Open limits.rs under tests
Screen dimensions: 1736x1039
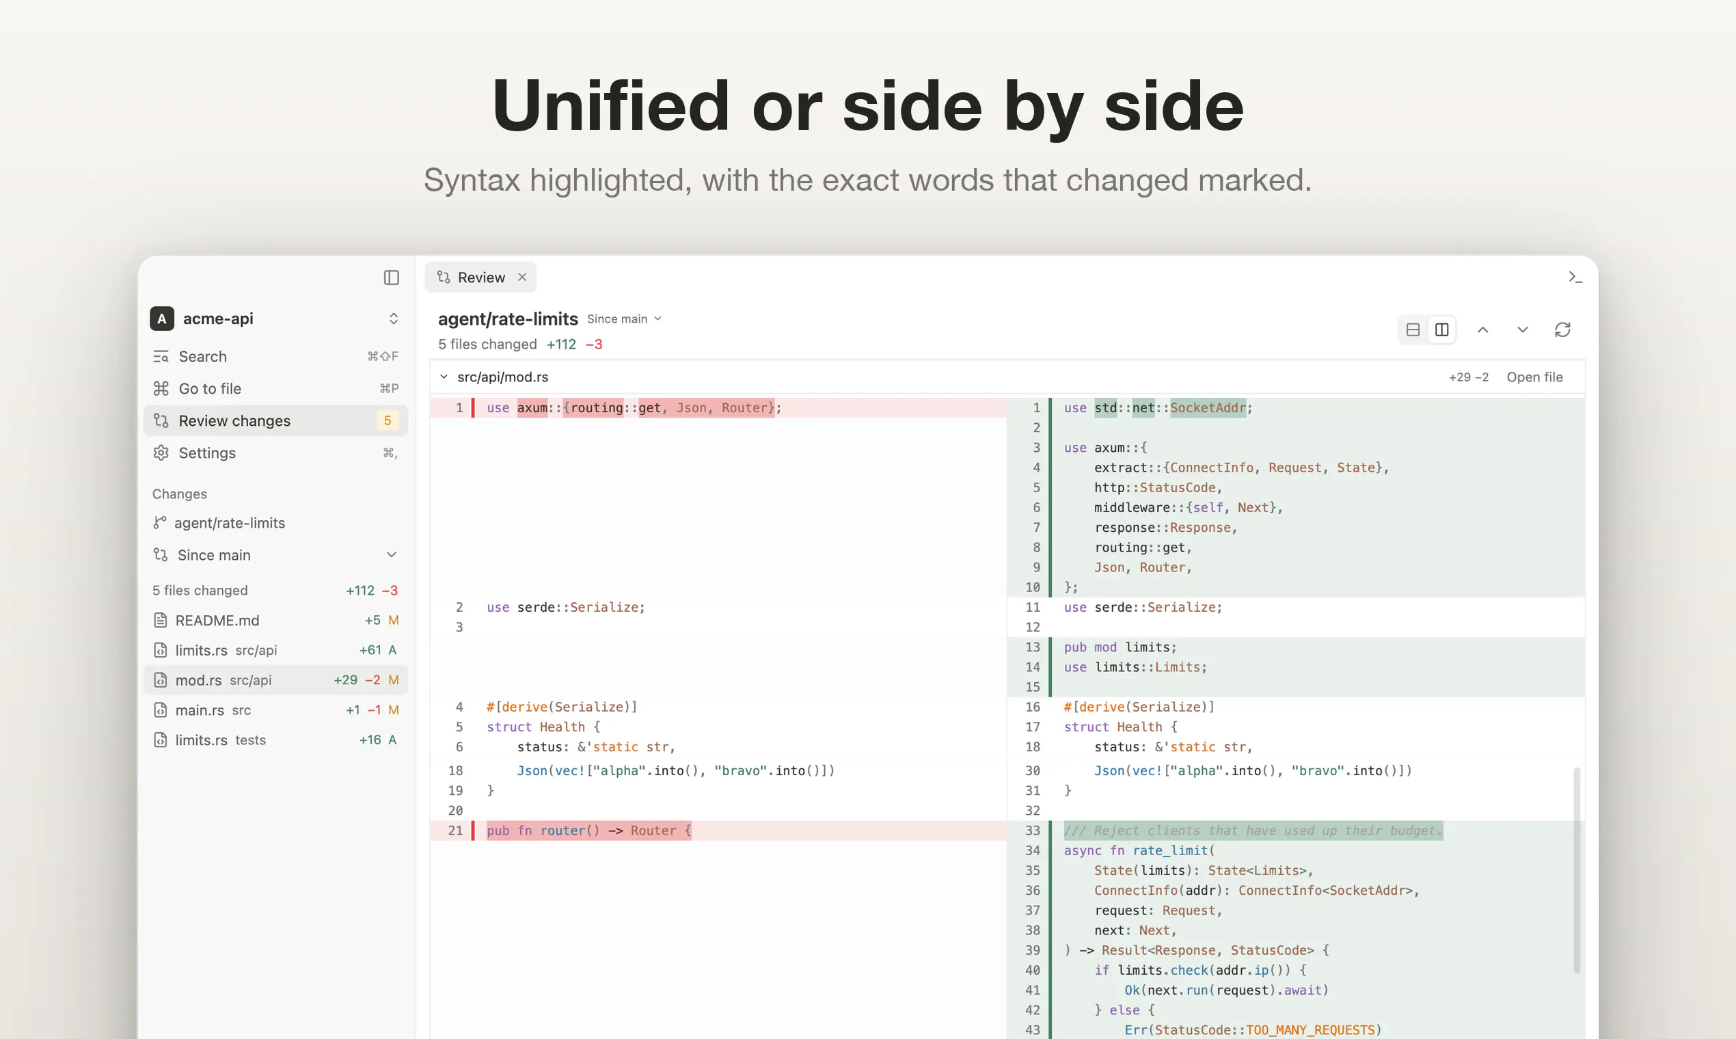pyautogui.click(x=276, y=740)
